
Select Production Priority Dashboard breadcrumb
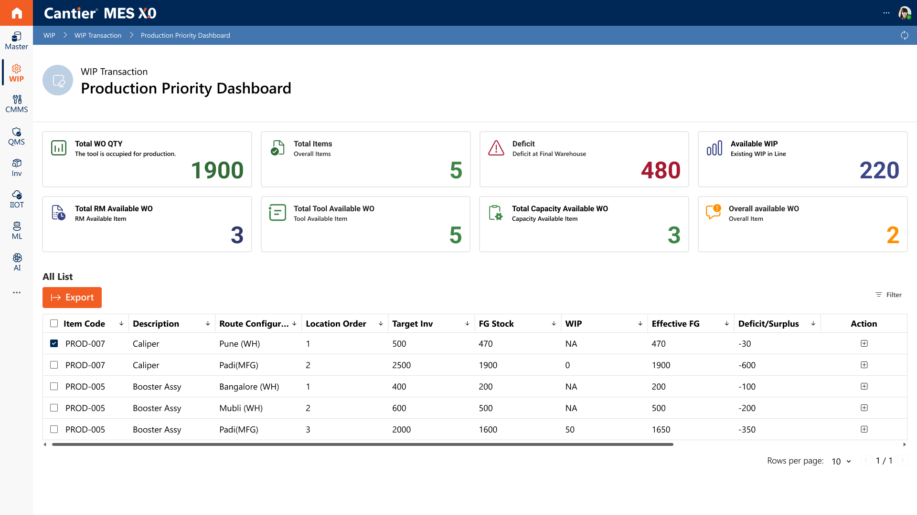pyautogui.click(x=185, y=35)
